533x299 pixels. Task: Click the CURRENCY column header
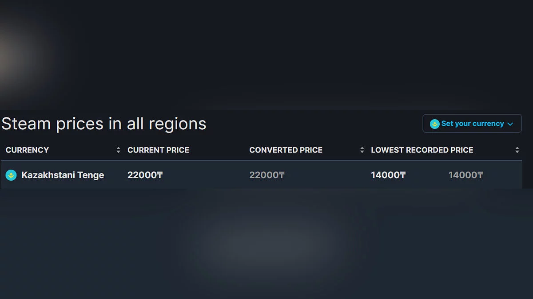point(28,150)
